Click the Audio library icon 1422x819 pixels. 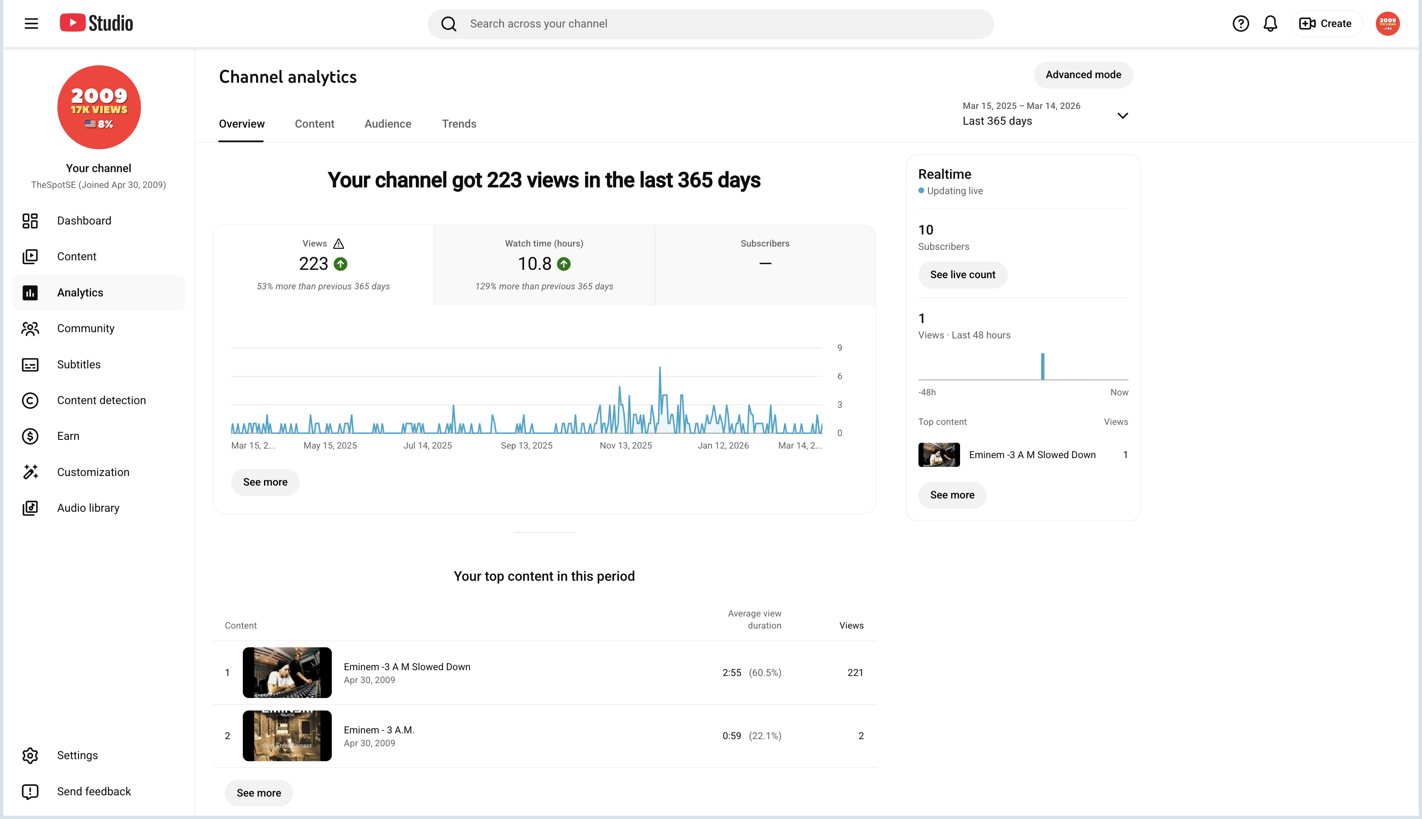(30, 508)
